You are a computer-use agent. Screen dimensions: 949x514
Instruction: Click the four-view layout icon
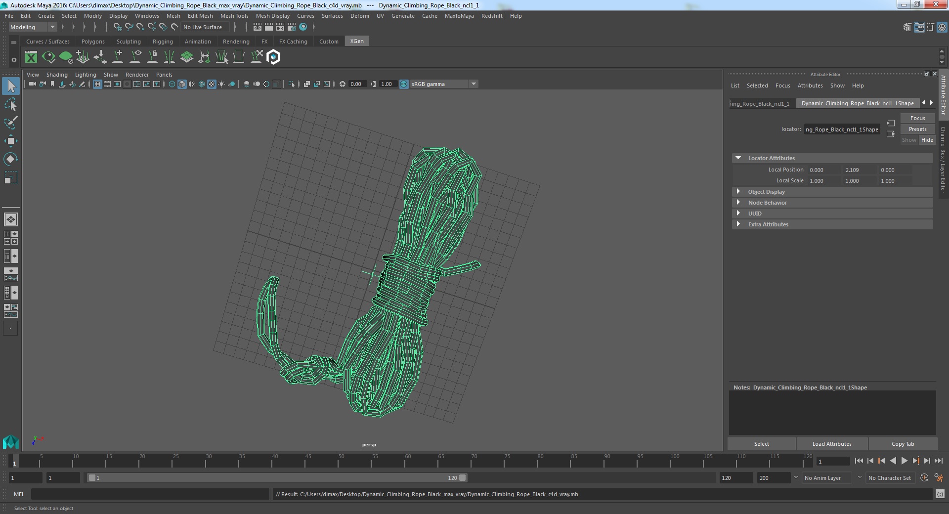pos(11,238)
